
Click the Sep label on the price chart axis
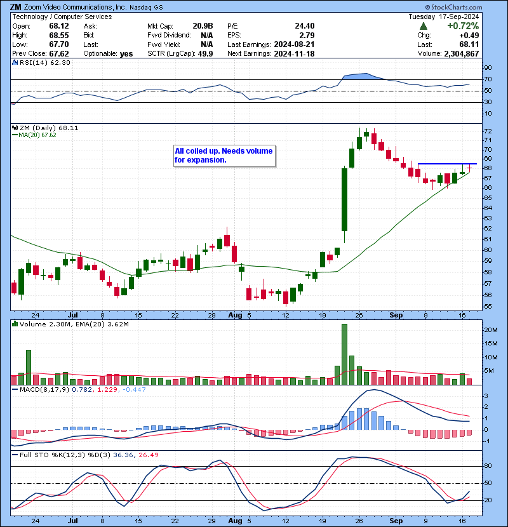pyautogui.click(x=396, y=315)
